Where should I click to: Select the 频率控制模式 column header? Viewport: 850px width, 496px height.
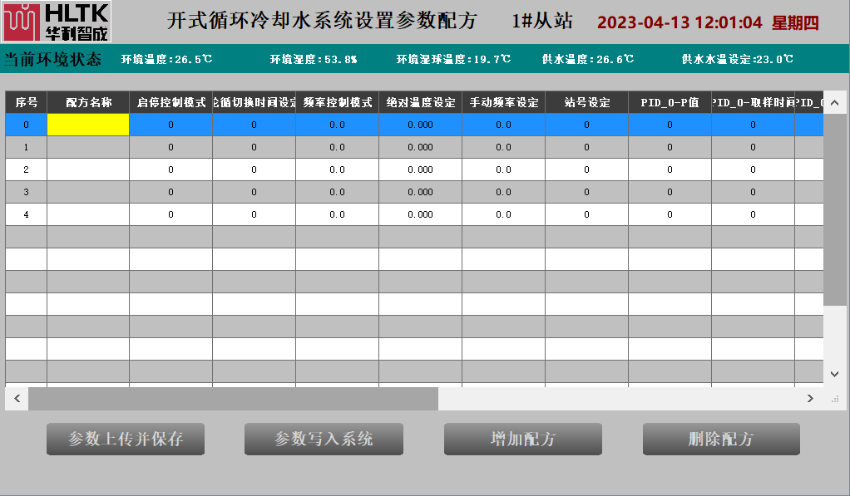338,102
